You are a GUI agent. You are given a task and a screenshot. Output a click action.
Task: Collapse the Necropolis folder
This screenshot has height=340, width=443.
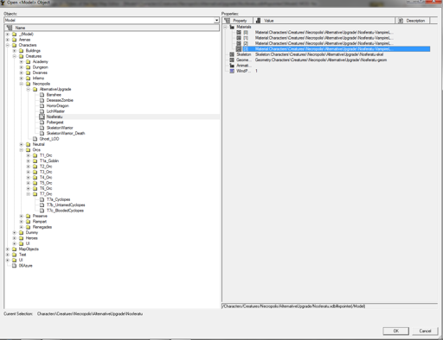coord(22,84)
